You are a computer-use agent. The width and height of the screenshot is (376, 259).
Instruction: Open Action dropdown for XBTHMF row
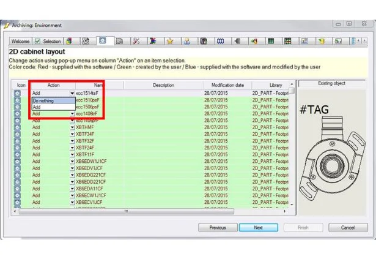pos(72,127)
